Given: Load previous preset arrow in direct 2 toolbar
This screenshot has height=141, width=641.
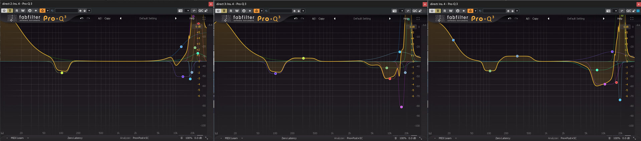Looking at the screenshot, I should (x=80, y=11).
